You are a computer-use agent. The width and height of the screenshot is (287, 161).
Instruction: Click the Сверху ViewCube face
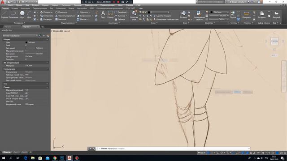[x=274, y=41]
